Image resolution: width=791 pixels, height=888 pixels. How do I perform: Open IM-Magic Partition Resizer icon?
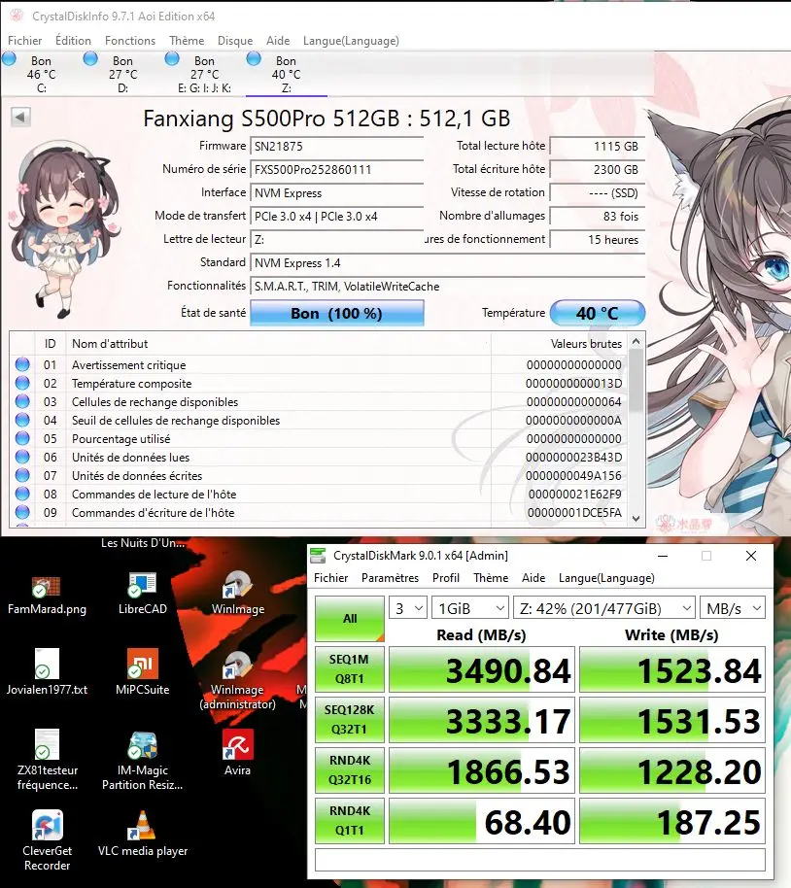click(x=142, y=760)
